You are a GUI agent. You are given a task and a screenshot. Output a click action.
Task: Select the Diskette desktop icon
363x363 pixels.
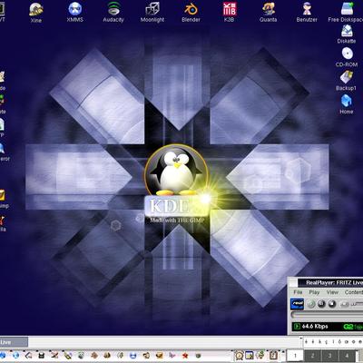pos(347,34)
